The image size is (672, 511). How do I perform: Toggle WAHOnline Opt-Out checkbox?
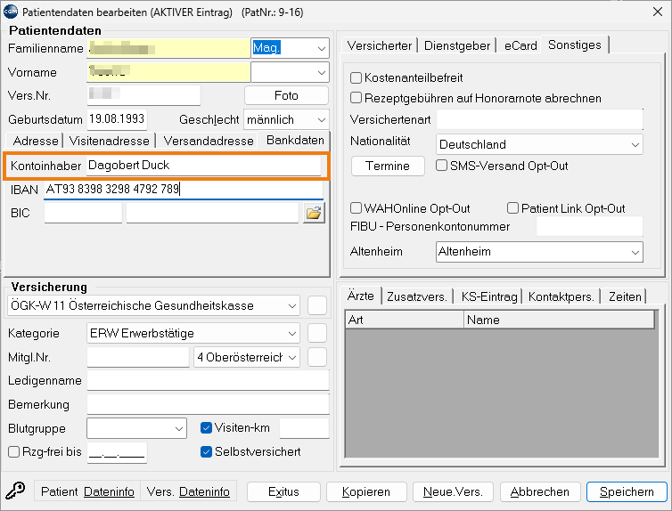coord(356,208)
